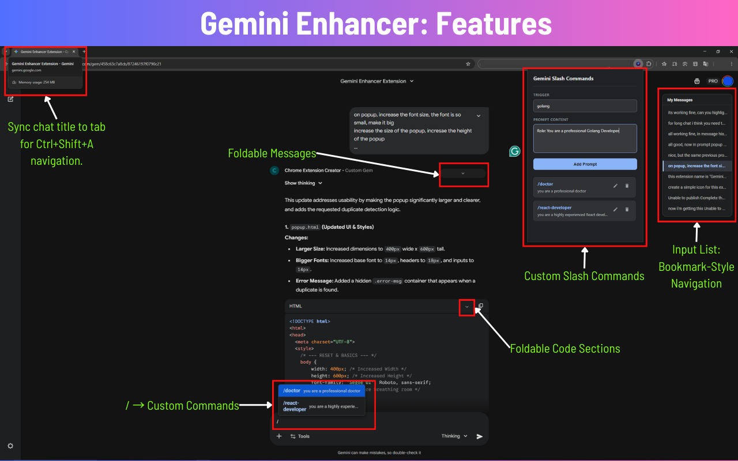
Task: Open the Chrome extensions puzzle menu
Action: tap(649, 64)
